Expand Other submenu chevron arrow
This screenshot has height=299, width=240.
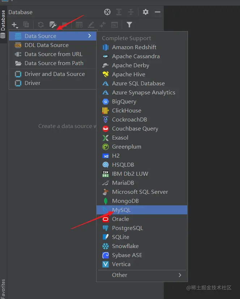(180, 275)
